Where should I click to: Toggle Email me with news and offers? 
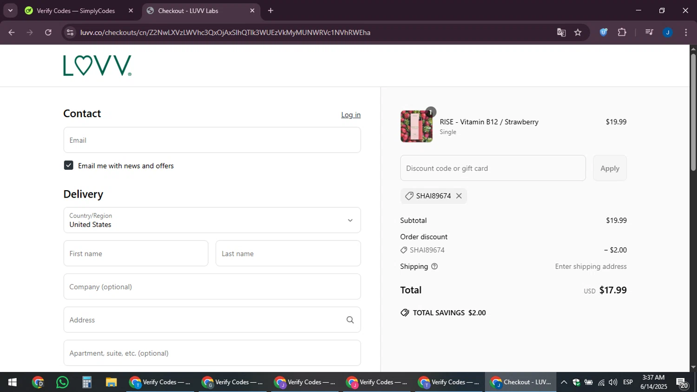pos(68,166)
